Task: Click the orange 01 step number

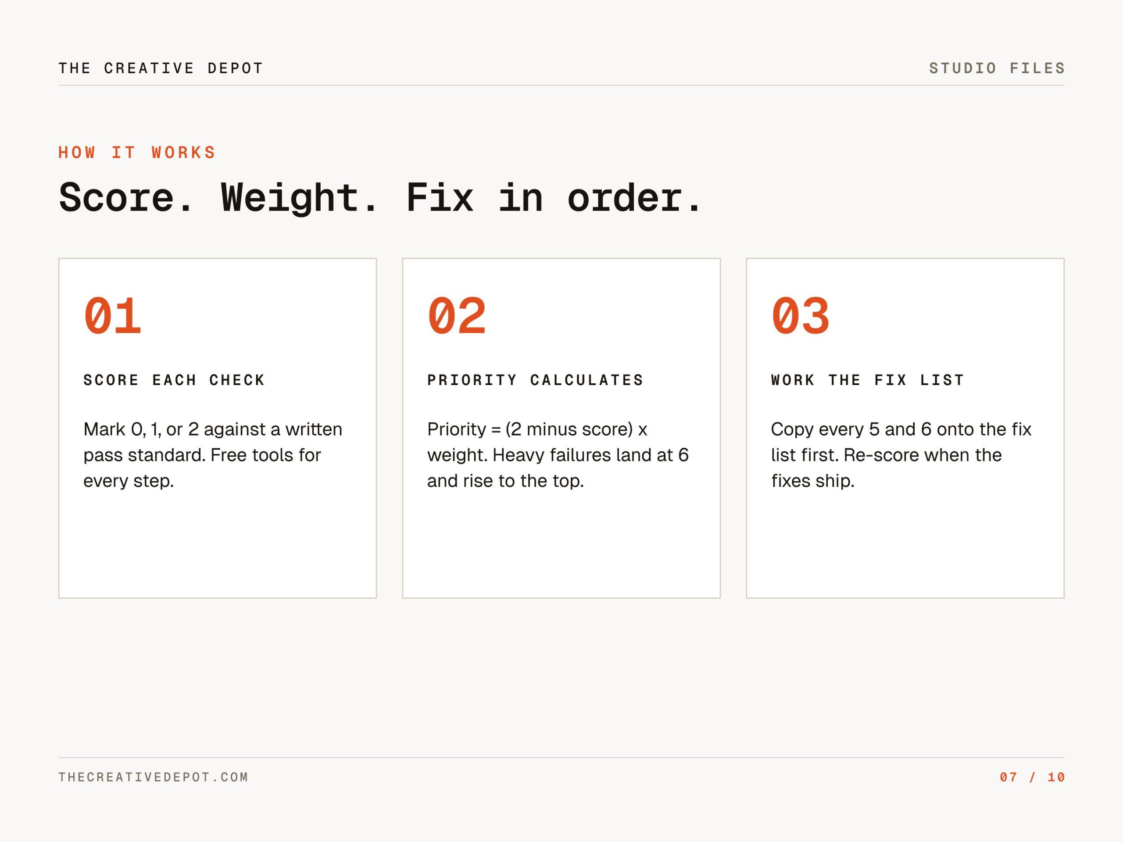Action: (112, 316)
